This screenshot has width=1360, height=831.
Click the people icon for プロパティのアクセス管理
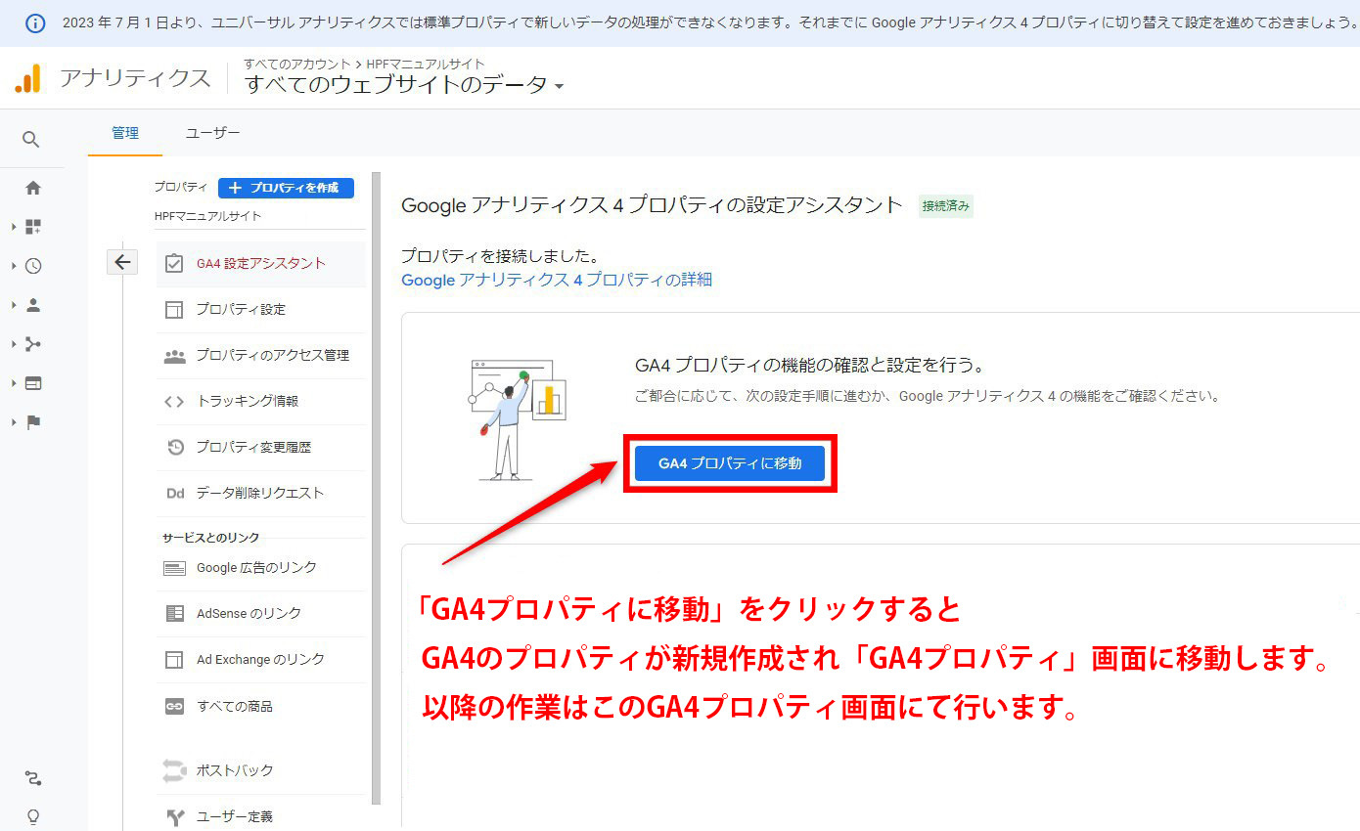174,356
